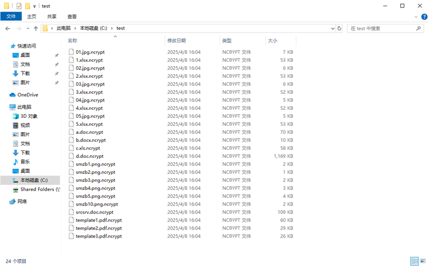The height and width of the screenshot is (266, 429).
Task: Open the customize quick access toolbar dropdown
Action: (x=34, y=6)
